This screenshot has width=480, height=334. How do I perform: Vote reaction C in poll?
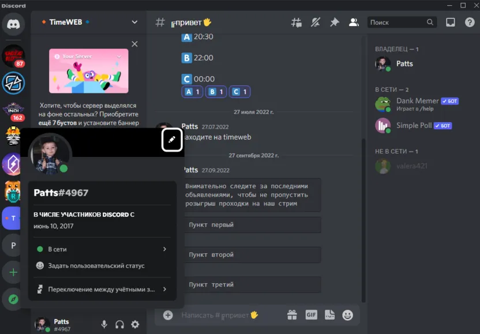click(239, 92)
